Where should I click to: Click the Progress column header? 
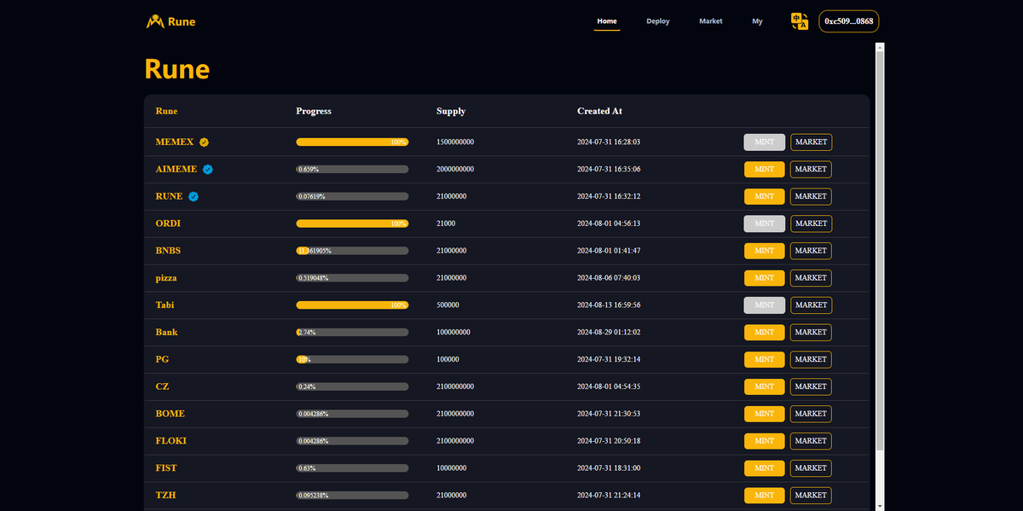click(314, 111)
